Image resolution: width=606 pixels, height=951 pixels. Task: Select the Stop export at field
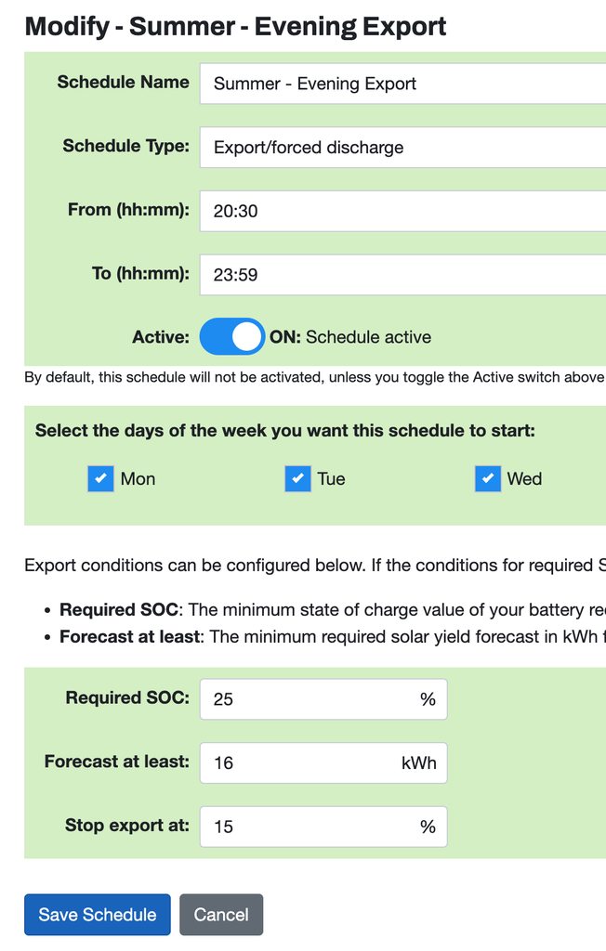tap(323, 826)
